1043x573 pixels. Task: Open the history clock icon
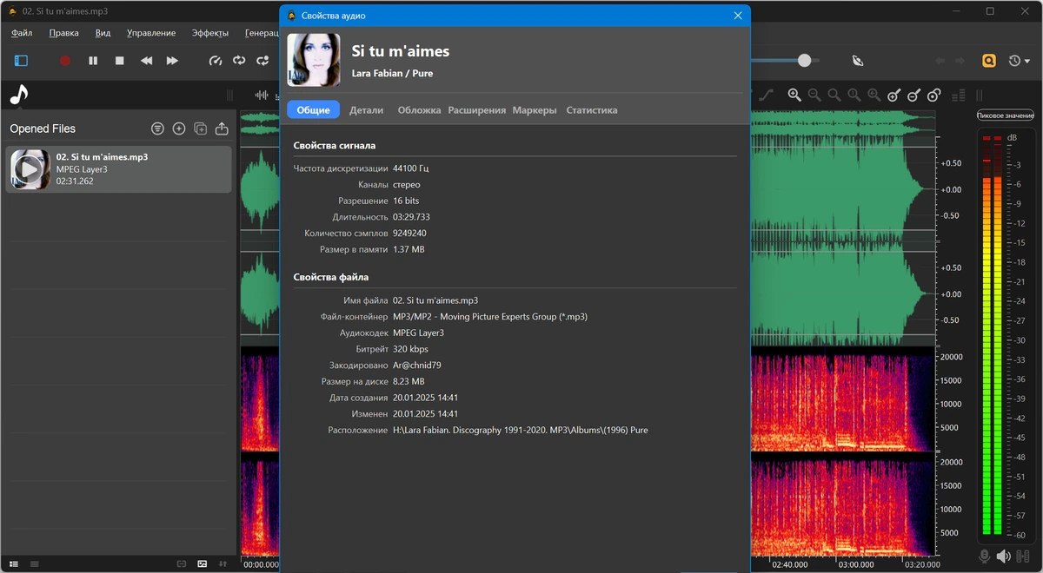click(x=1014, y=61)
